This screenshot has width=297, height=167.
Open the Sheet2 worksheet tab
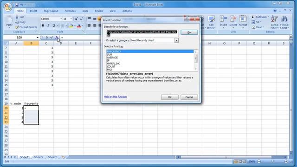click(x=39, y=157)
